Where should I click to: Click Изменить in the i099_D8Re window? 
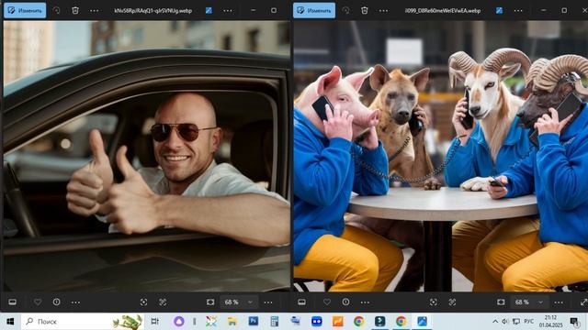click(x=314, y=10)
